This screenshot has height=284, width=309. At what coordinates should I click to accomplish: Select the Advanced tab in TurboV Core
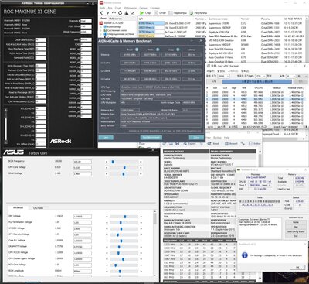(x=18, y=207)
